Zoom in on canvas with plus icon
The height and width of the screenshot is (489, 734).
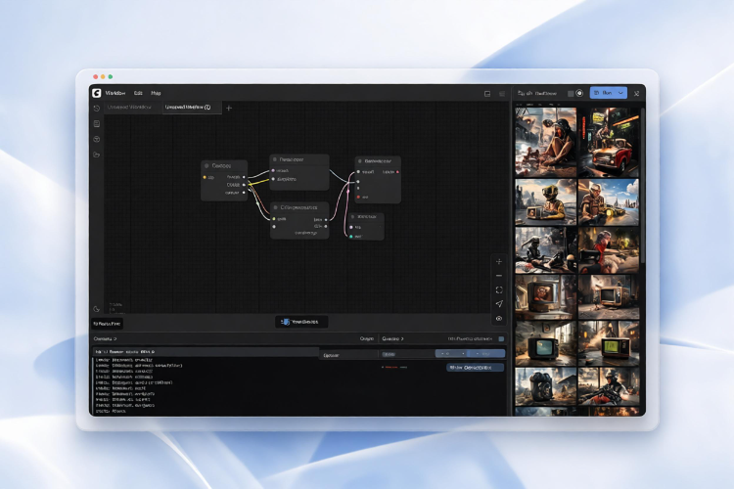(499, 261)
